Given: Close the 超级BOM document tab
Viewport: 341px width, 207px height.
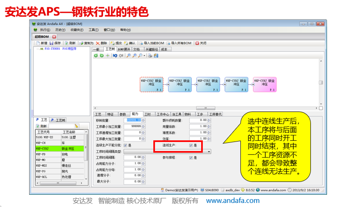Looking at the screenshot, I should point(54,37).
